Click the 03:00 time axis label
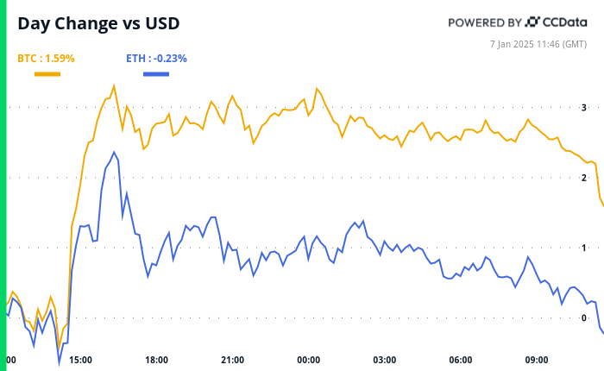Image resolution: width=604 pixels, height=371 pixels. (384, 360)
